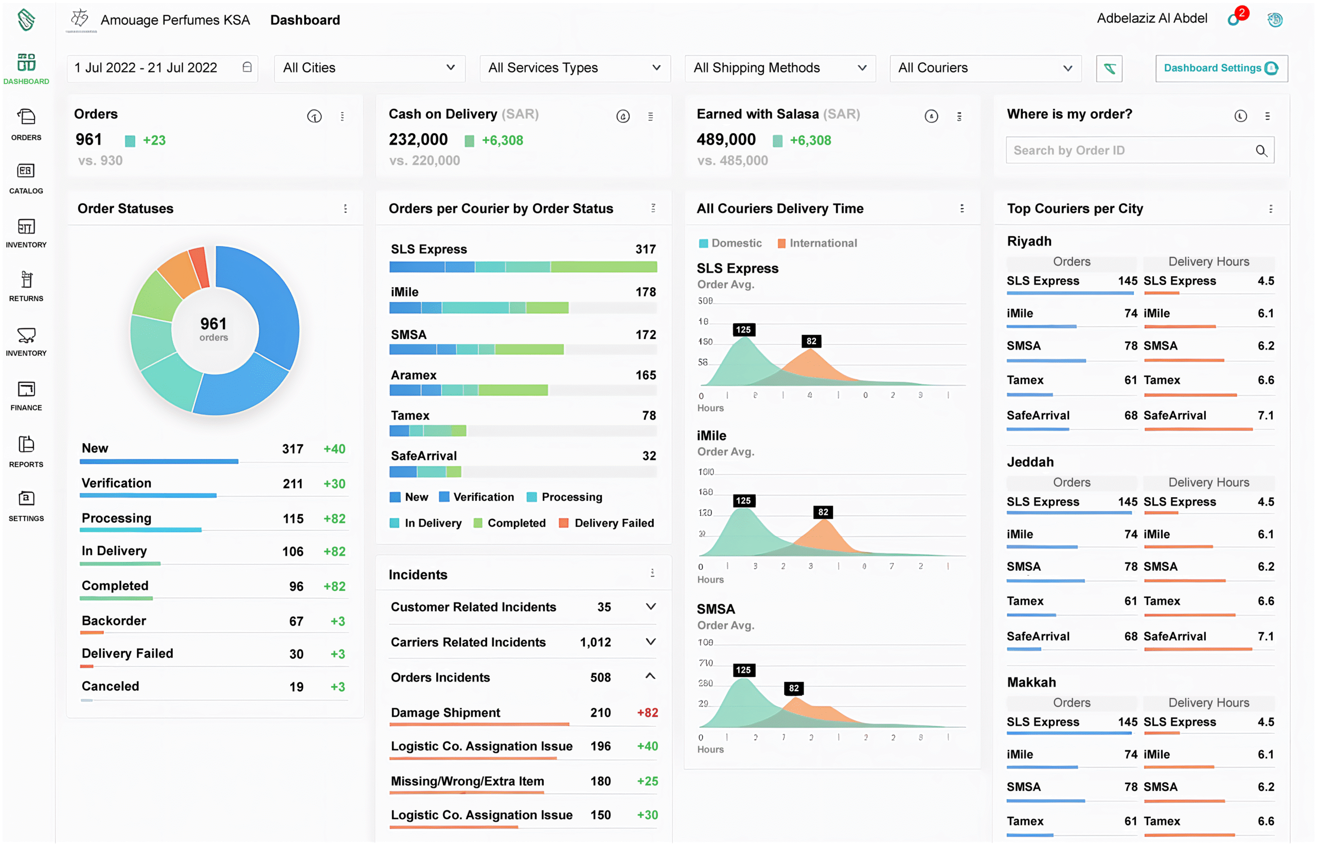Image resolution: width=1317 pixels, height=844 pixels.
Task: Toggle International legend in delivery time chart
Action: tap(817, 243)
